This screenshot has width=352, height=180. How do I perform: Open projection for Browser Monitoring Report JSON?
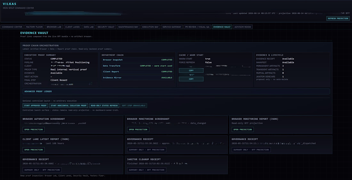tap(243, 129)
